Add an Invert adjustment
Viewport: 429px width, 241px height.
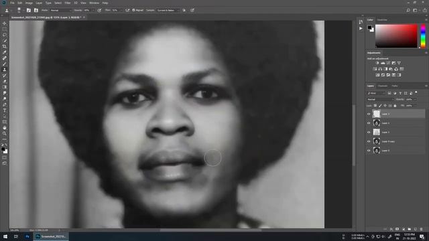point(377,74)
